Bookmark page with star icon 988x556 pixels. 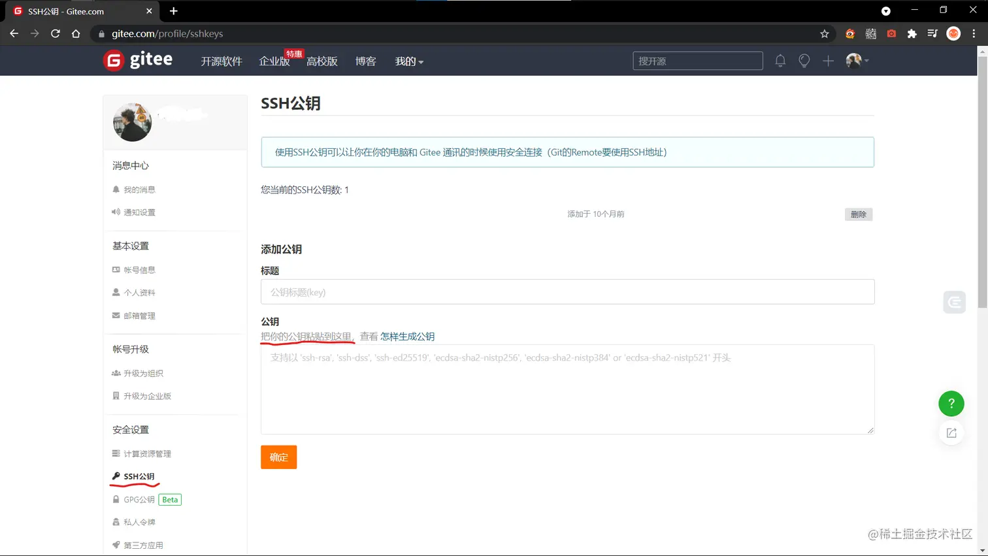coord(825,34)
